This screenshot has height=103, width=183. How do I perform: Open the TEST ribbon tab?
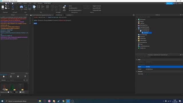tap(30, 3)
